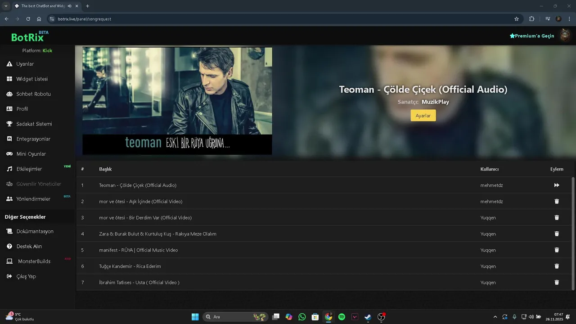
Task: Click the song queue scrollbar
Action: 573,233
